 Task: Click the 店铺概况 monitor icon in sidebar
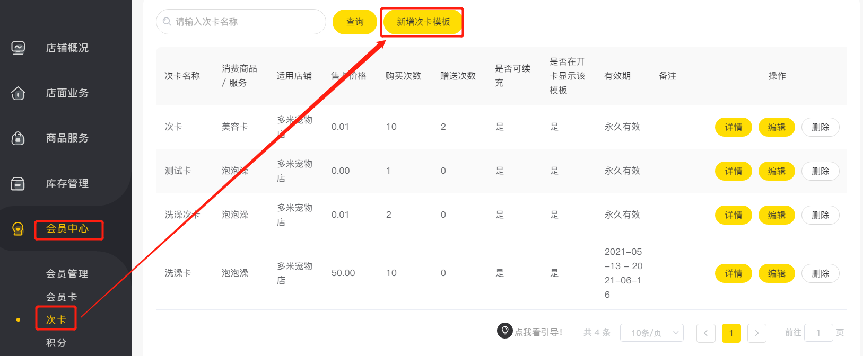click(x=18, y=48)
